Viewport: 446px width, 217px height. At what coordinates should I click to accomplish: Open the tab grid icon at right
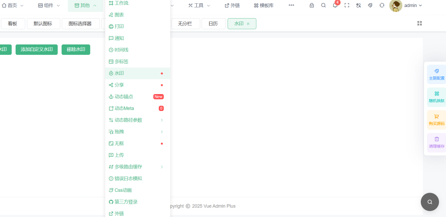[420, 23]
